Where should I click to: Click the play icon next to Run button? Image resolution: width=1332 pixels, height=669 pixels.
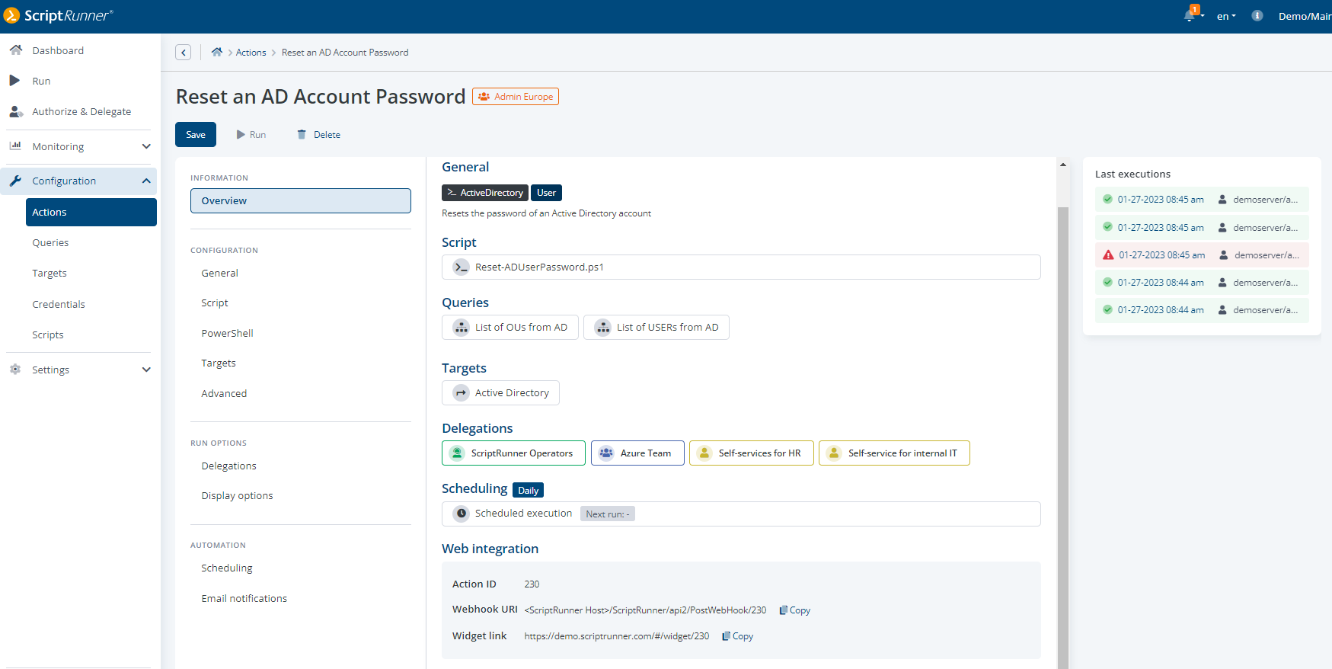tap(241, 134)
